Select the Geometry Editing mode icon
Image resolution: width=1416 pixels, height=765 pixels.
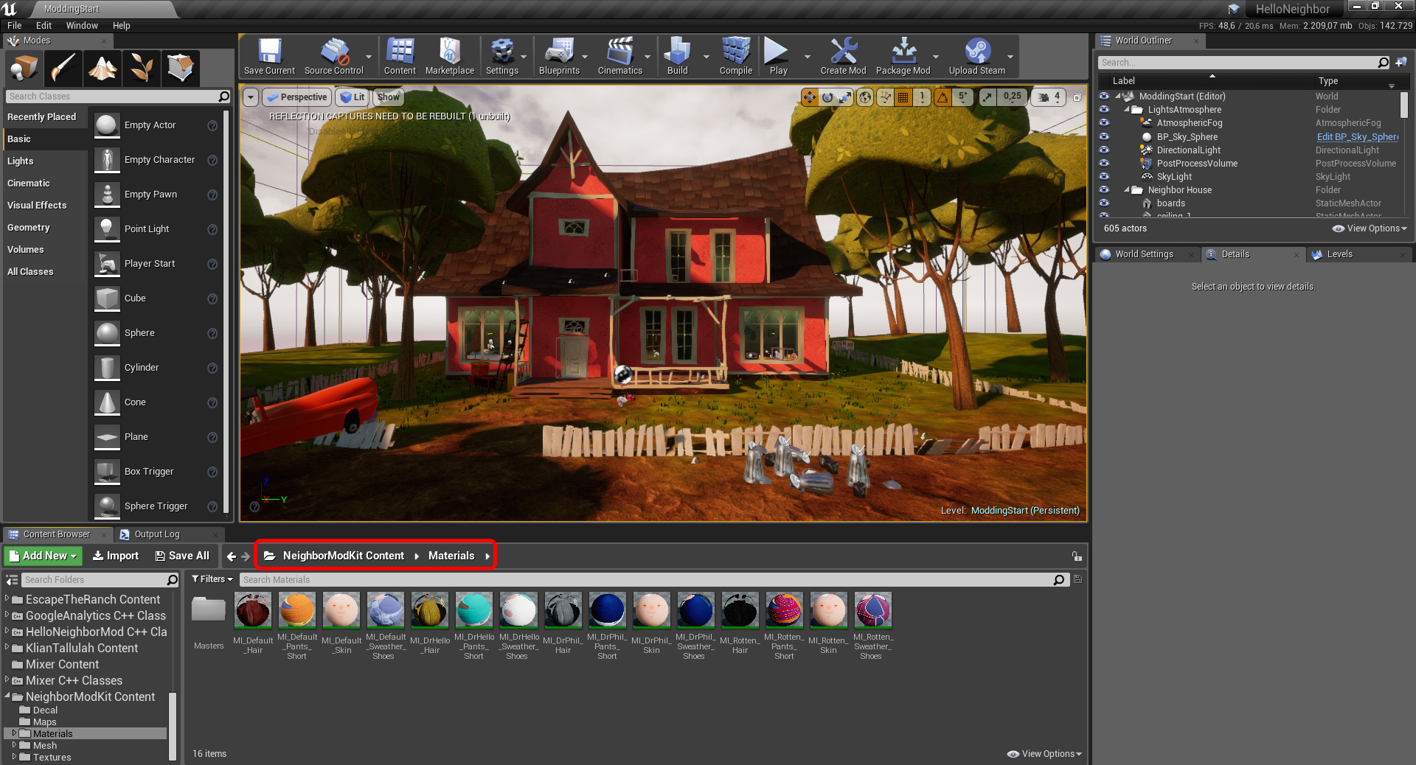point(181,68)
